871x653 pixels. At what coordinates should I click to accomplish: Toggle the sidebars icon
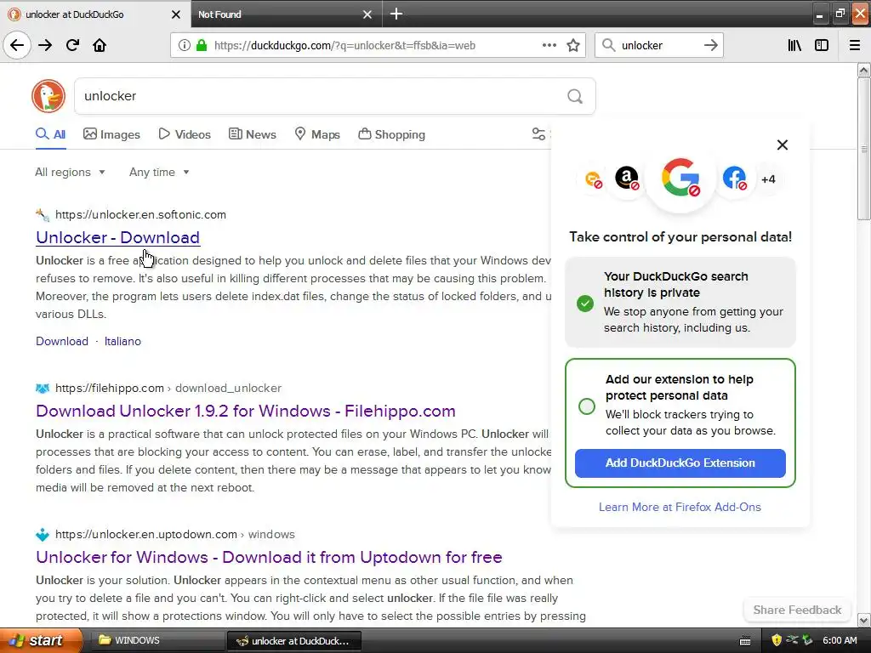click(822, 46)
